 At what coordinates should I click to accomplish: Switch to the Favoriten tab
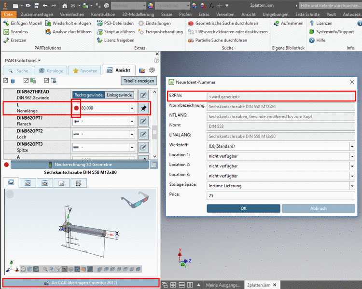(x=85, y=70)
